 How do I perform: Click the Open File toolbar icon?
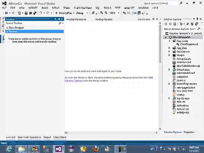tap(26, 13)
